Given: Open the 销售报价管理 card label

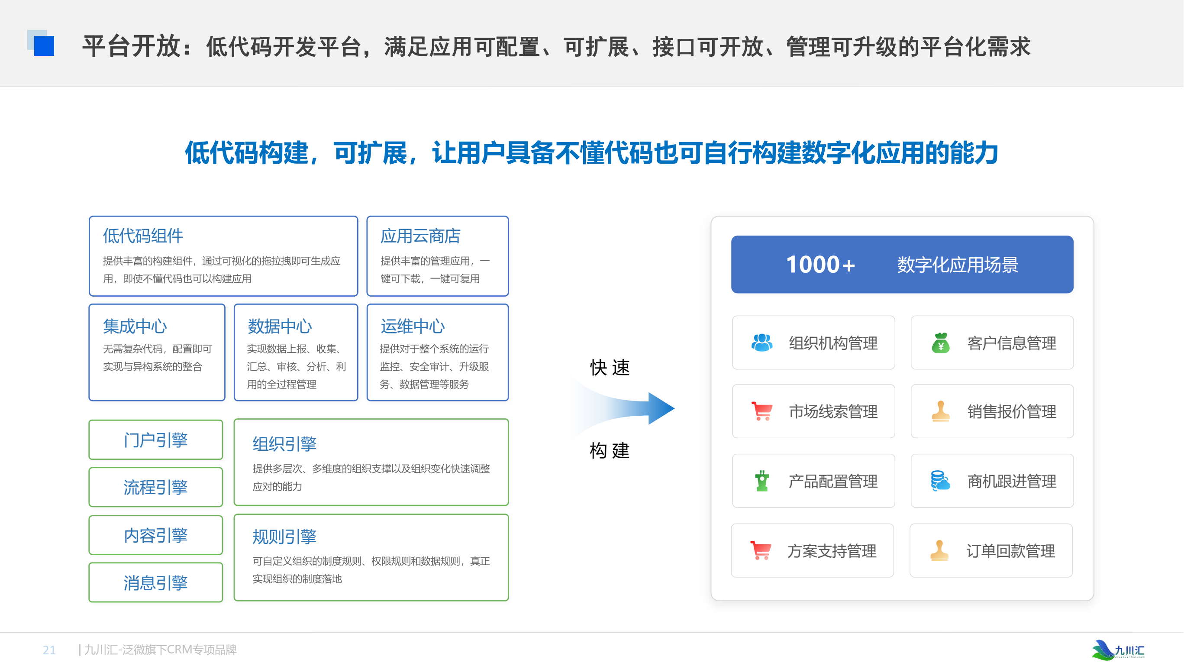Looking at the screenshot, I should (x=1011, y=411).
